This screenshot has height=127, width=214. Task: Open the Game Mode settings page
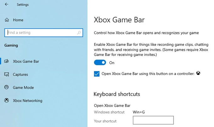pyautogui.click(x=23, y=87)
